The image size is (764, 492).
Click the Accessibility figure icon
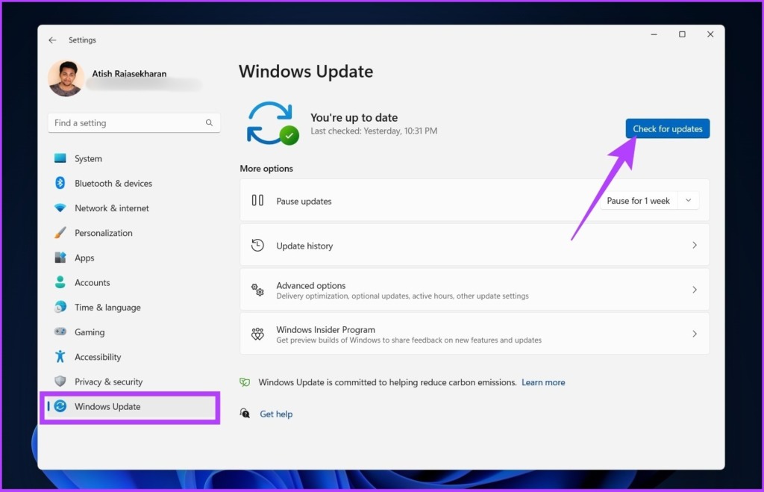[60, 357]
